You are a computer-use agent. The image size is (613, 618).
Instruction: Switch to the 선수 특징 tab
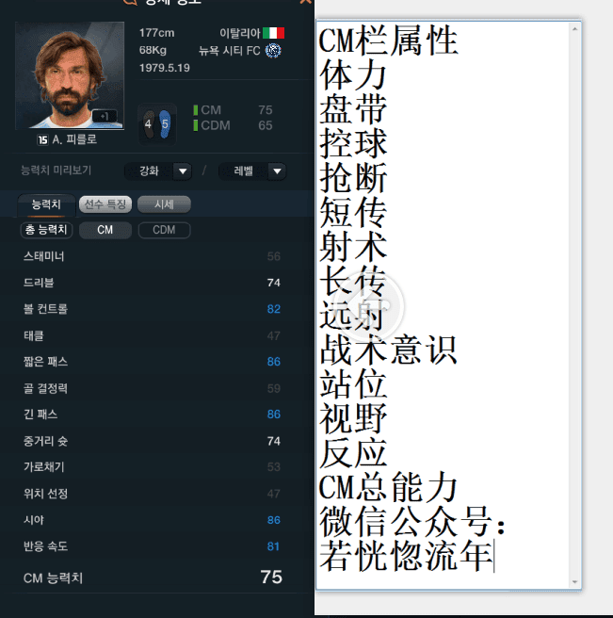point(105,204)
